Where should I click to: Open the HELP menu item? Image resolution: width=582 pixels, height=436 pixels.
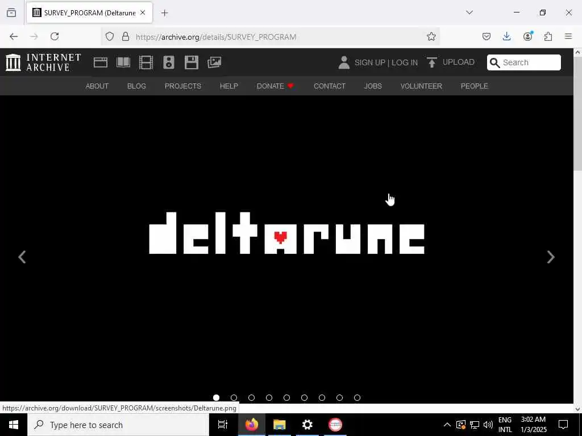click(x=229, y=86)
